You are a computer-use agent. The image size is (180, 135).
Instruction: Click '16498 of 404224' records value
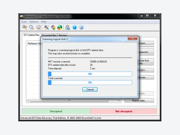[98, 62]
